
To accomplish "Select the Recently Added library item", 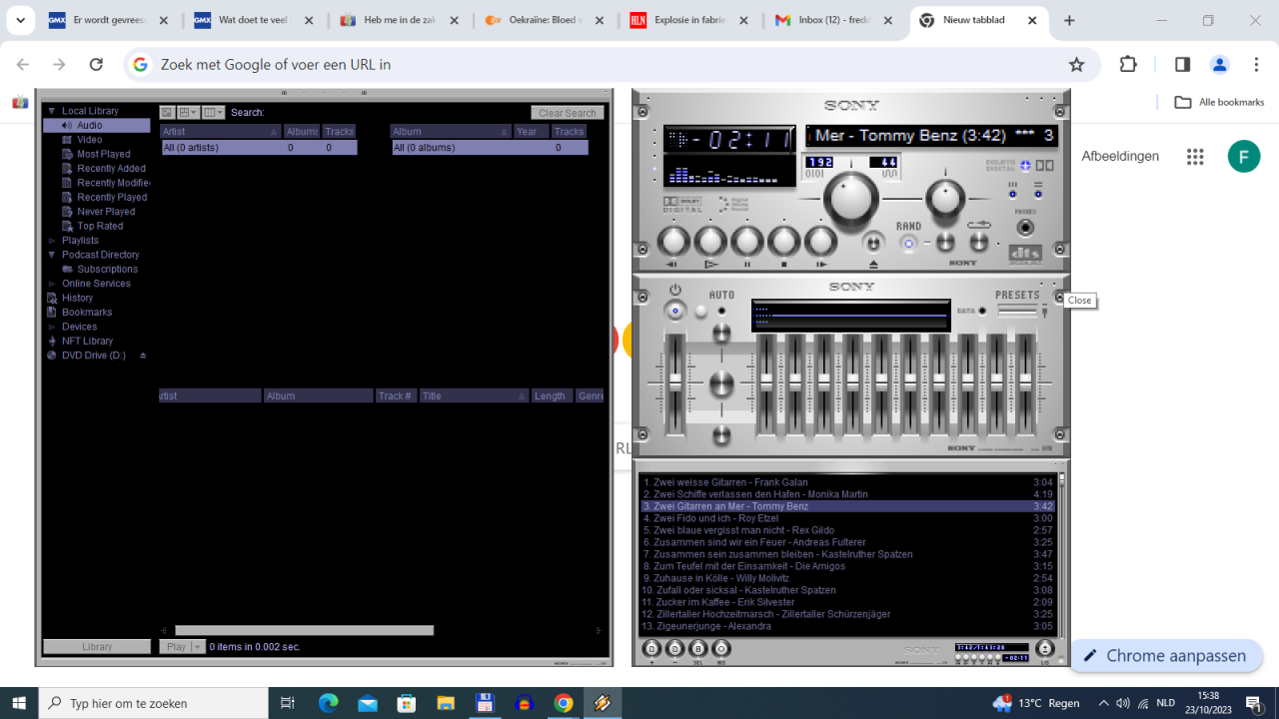I will point(111,169).
